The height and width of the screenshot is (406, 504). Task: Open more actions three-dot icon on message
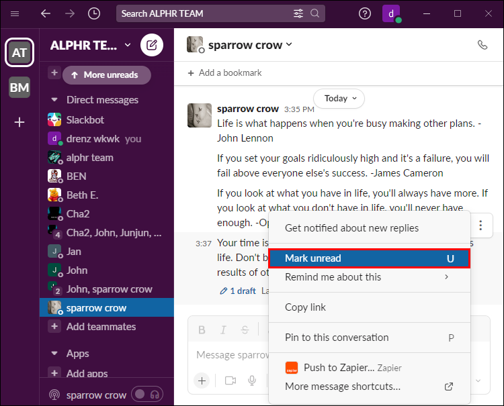(x=480, y=225)
